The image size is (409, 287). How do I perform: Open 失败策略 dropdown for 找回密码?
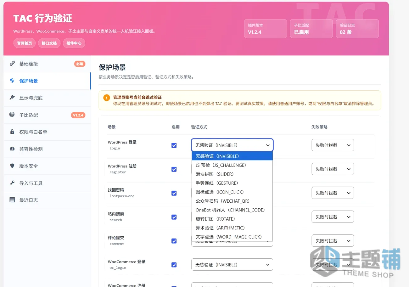coord(333,193)
